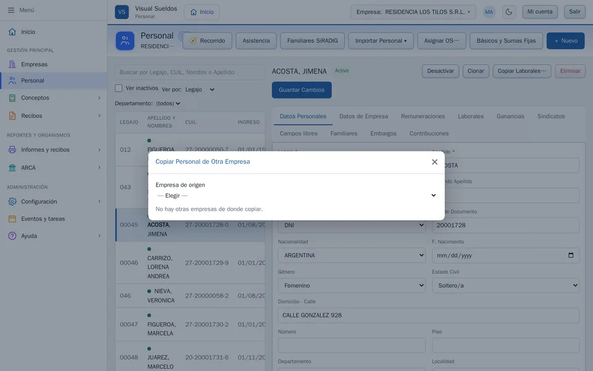Screen dimensions: 593x371
Task: Click the blue Personal module icon
Action: (125, 41)
